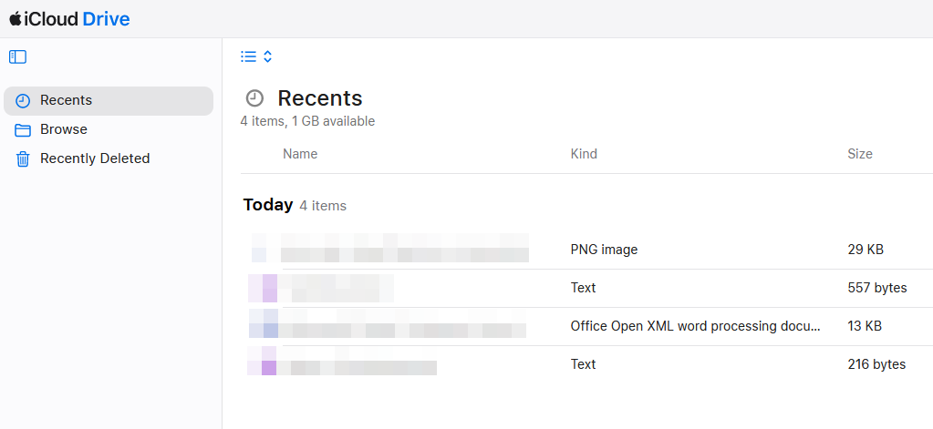Open the list view options icon

point(248,56)
